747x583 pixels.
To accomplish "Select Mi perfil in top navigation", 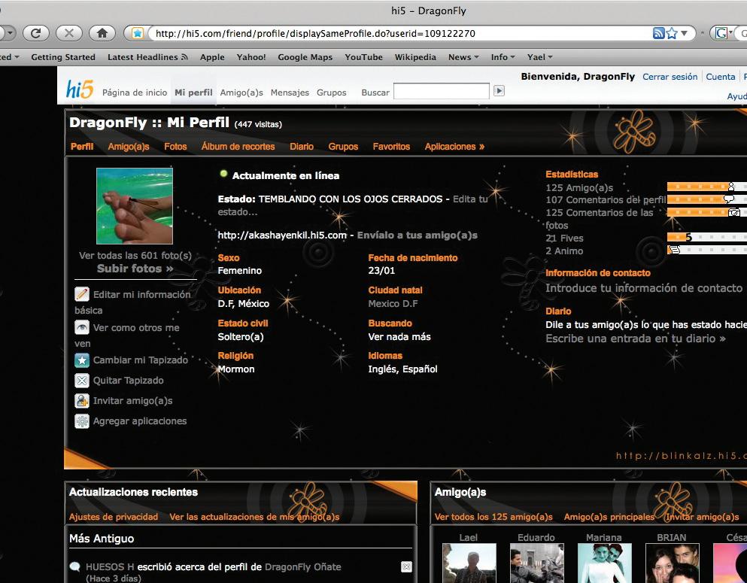I will click(193, 93).
